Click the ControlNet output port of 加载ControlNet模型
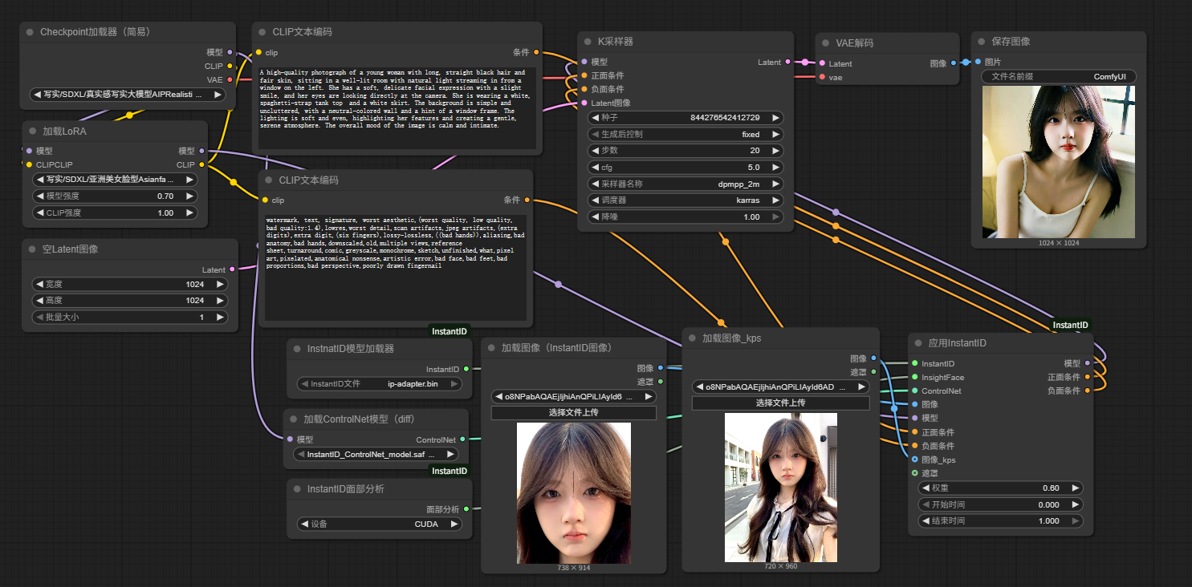The width and height of the screenshot is (1192, 587). (463, 439)
